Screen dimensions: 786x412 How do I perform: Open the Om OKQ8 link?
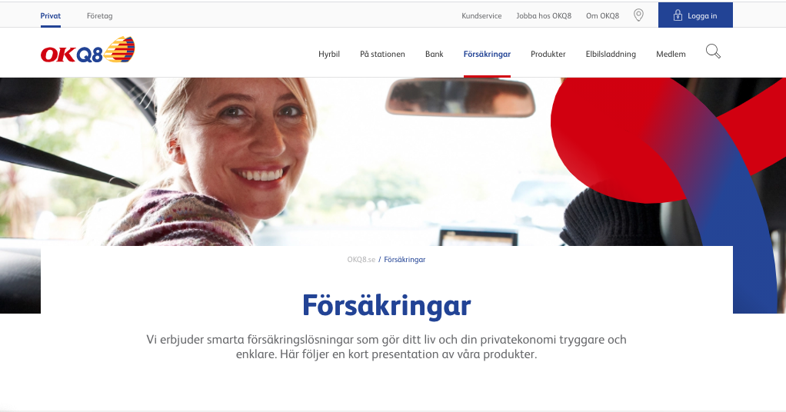tap(602, 15)
